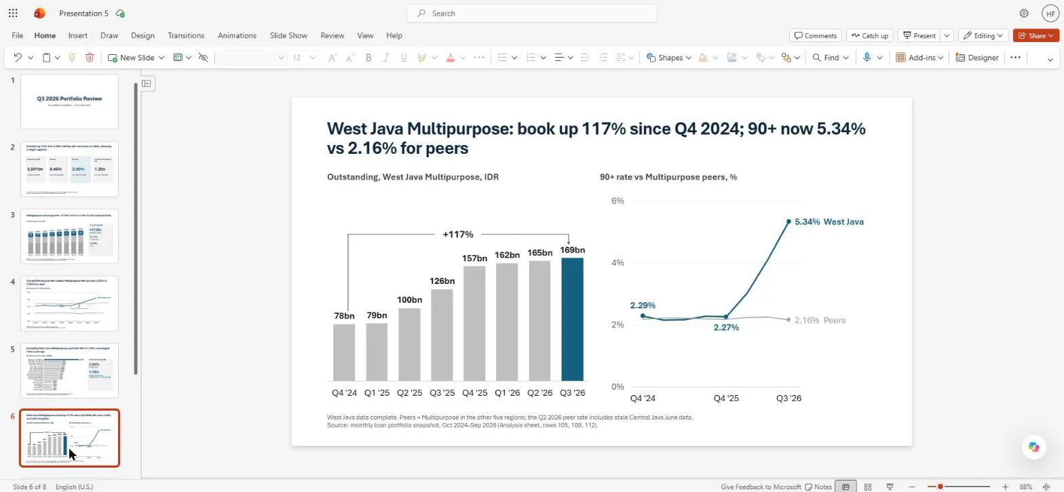Toggle italic formatting
The width and height of the screenshot is (1064, 492).
tap(386, 58)
